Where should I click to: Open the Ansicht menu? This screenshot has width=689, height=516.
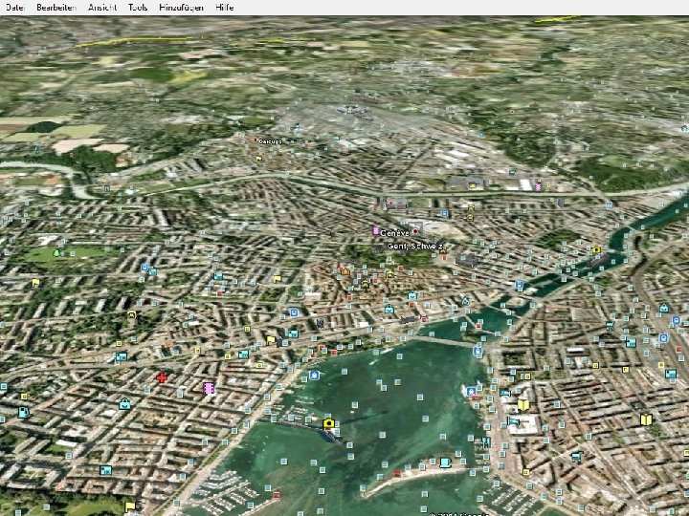pos(102,8)
